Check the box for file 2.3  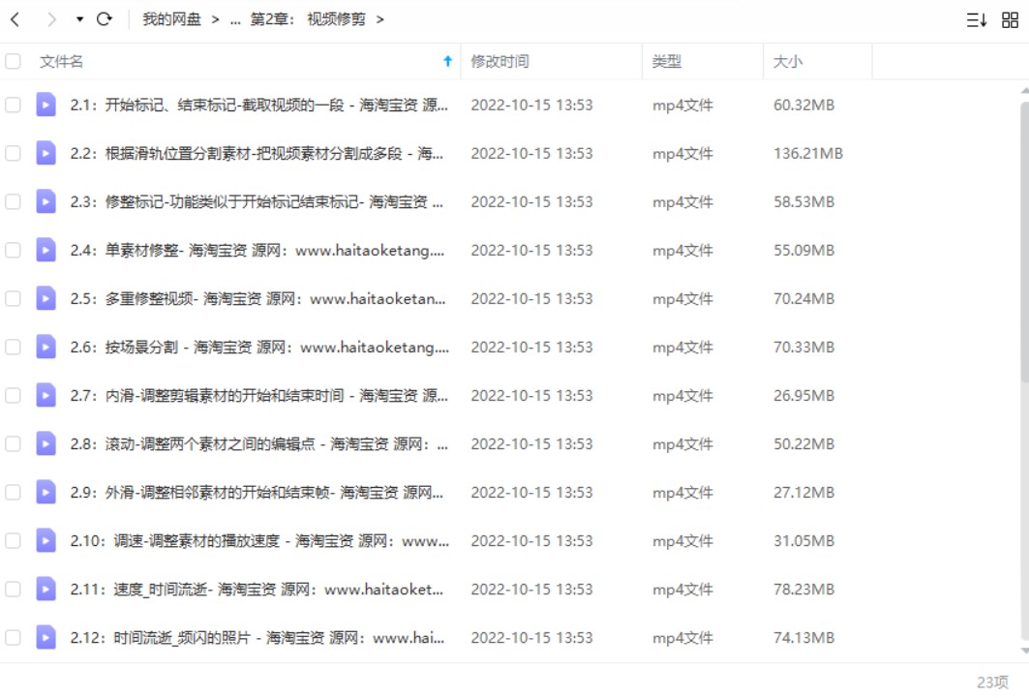pyautogui.click(x=14, y=202)
